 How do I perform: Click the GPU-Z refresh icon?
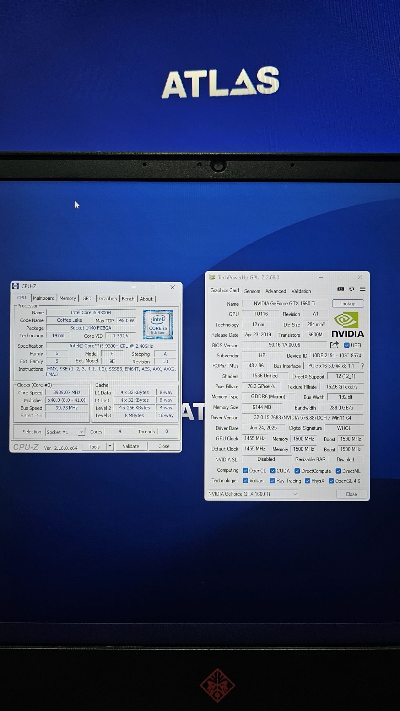(x=352, y=289)
